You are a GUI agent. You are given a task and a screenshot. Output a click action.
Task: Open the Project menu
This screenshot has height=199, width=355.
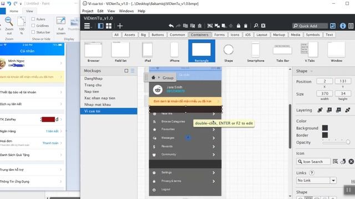88,11
